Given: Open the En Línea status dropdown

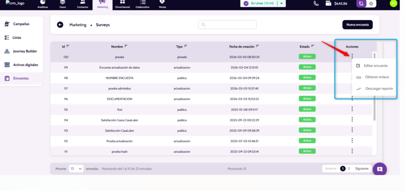Looking at the screenshot, I should coord(281,4).
